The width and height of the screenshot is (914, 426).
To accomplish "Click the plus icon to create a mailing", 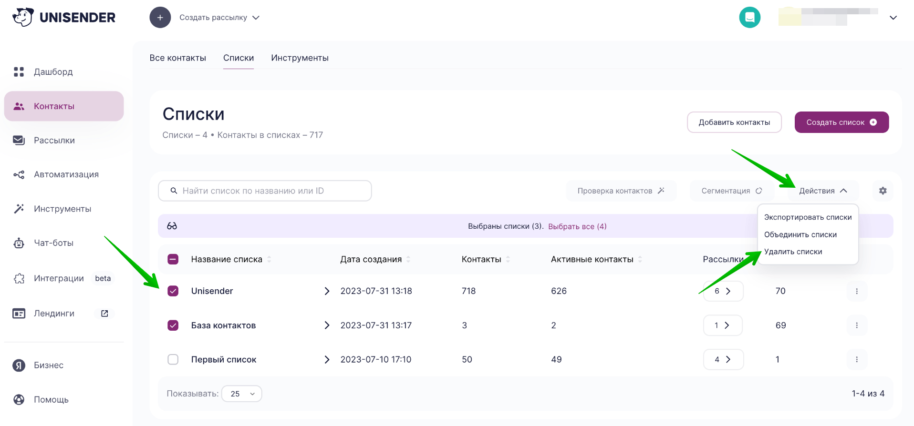I will (160, 18).
